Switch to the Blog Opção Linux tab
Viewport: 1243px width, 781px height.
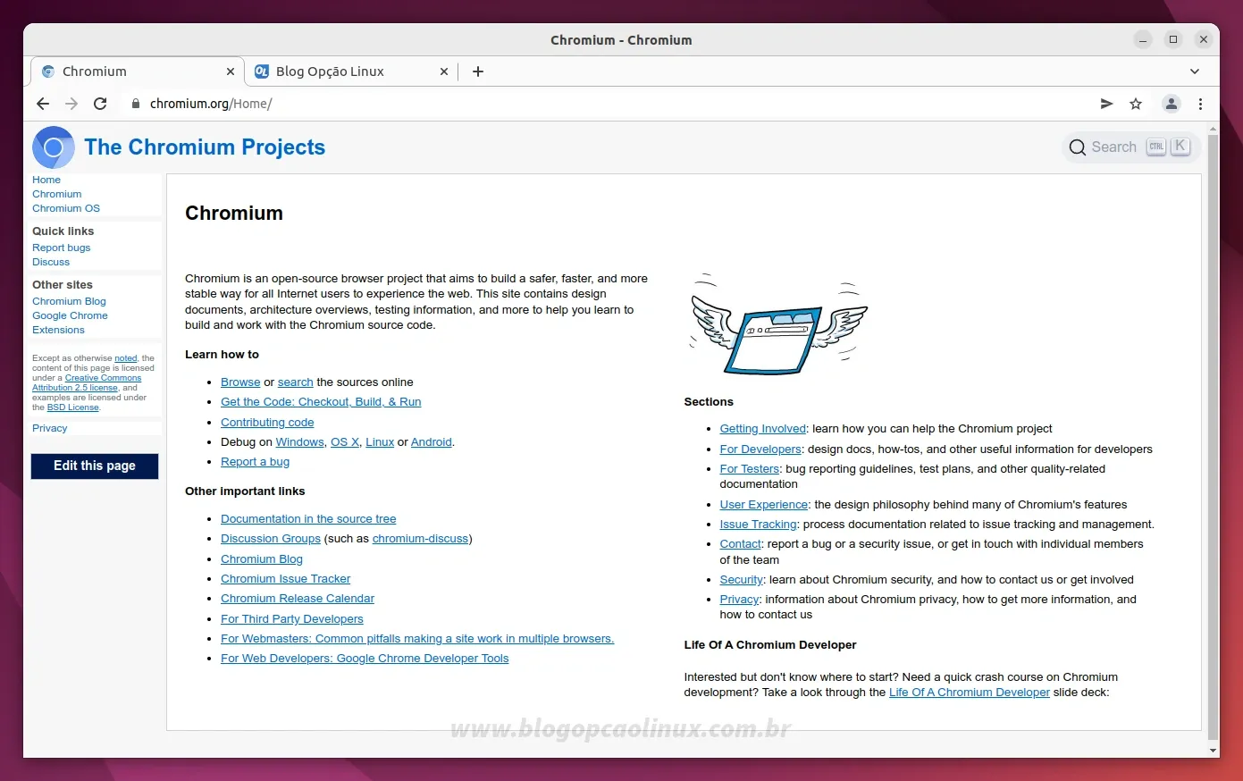tap(351, 71)
